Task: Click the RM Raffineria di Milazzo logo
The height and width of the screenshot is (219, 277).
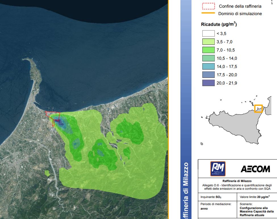Action: [218, 169]
